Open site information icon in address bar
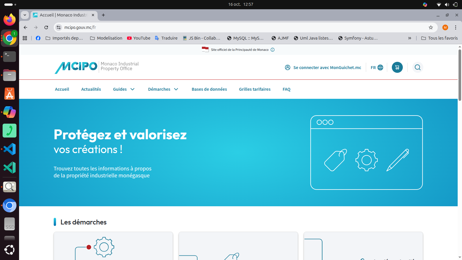The width and height of the screenshot is (462, 260). click(x=59, y=27)
